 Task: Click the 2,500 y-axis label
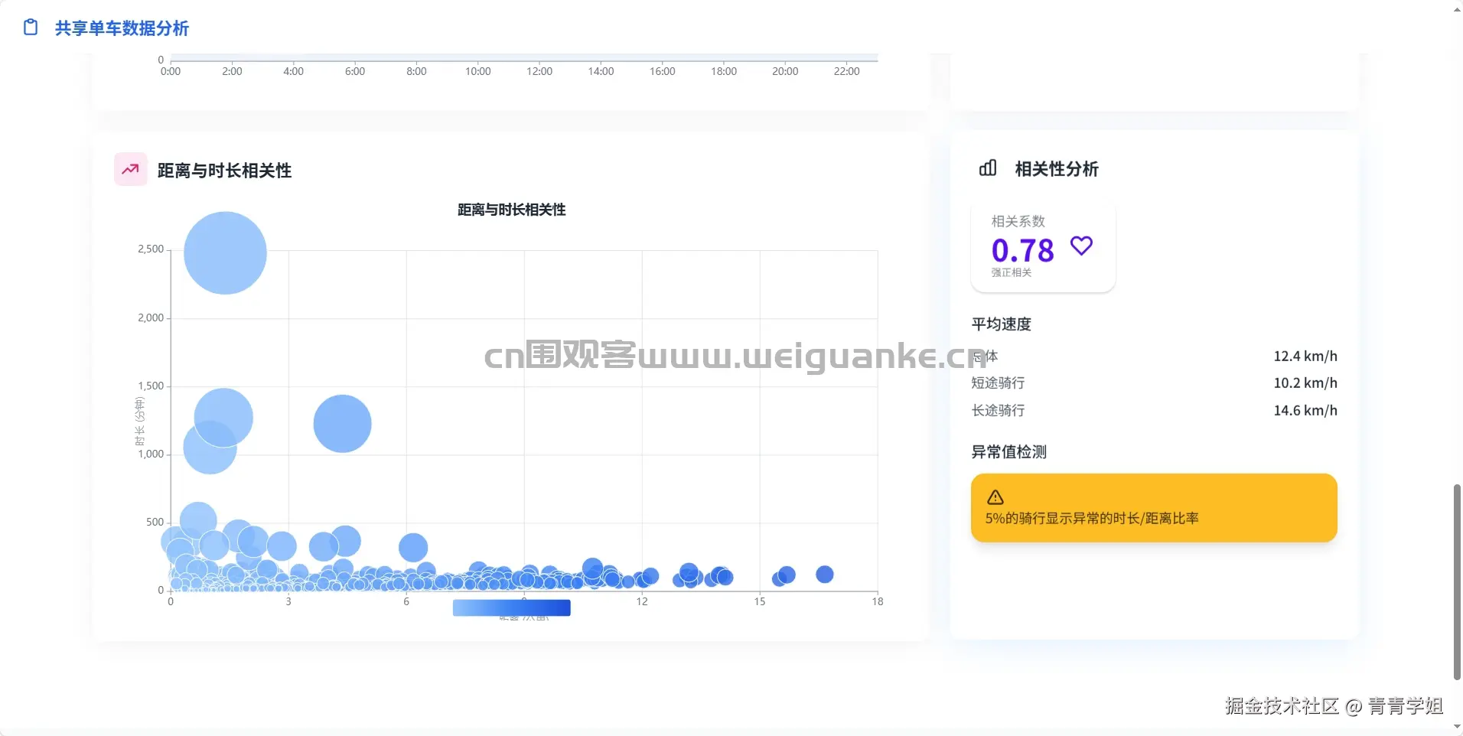pos(151,249)
